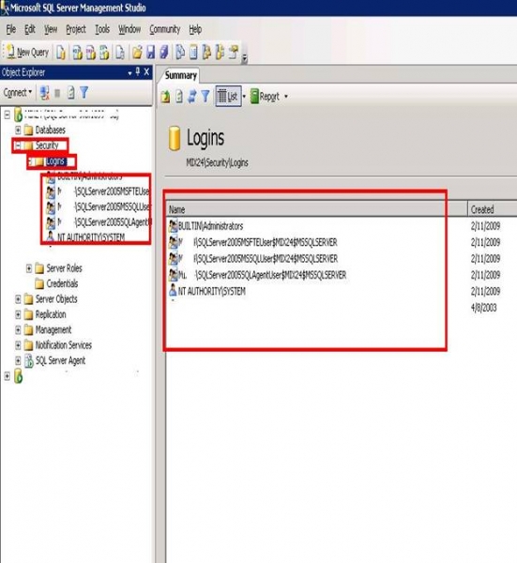Expand the Server Objects node

(18, 299)
